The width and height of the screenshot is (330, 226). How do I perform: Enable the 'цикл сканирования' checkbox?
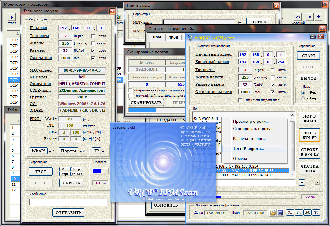tap(239, 100)
